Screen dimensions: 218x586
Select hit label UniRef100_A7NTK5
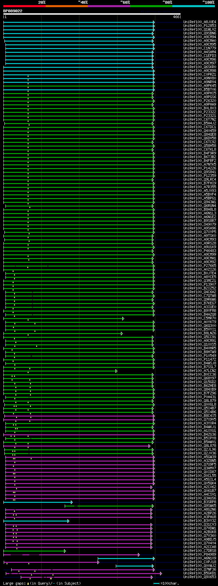pyautogui.click(x=200, y=164)
